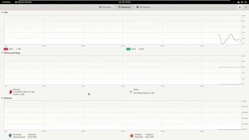The image size is (249, 140).
Task: Click the Receiving 0 bytes/s value
Action: [32, 135]
